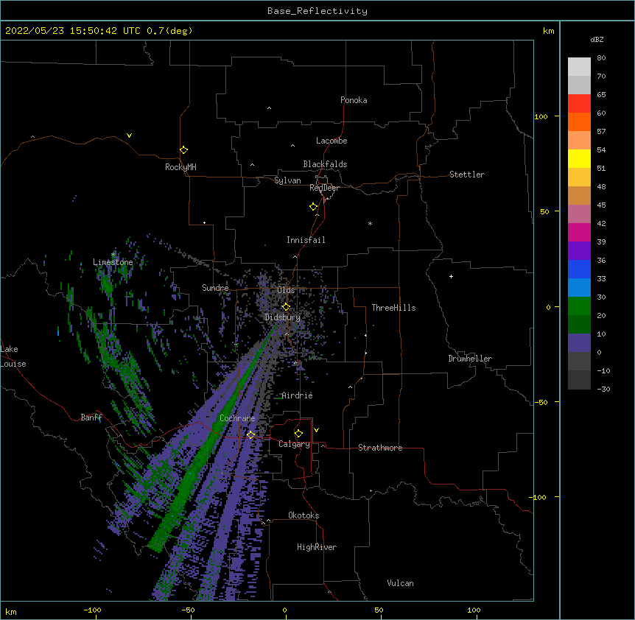Viewport: 635px width, 620px height.
Task: Click the Strathmore label
Action: point(380,448)
